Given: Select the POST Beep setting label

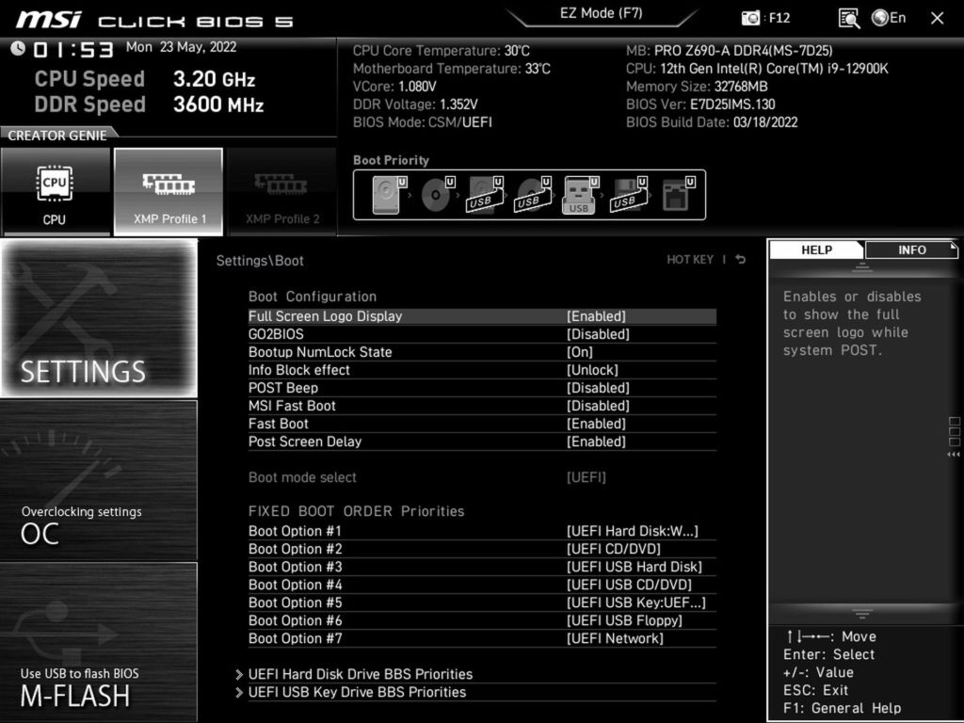Looking at the screenshot, I should (283, 387).
